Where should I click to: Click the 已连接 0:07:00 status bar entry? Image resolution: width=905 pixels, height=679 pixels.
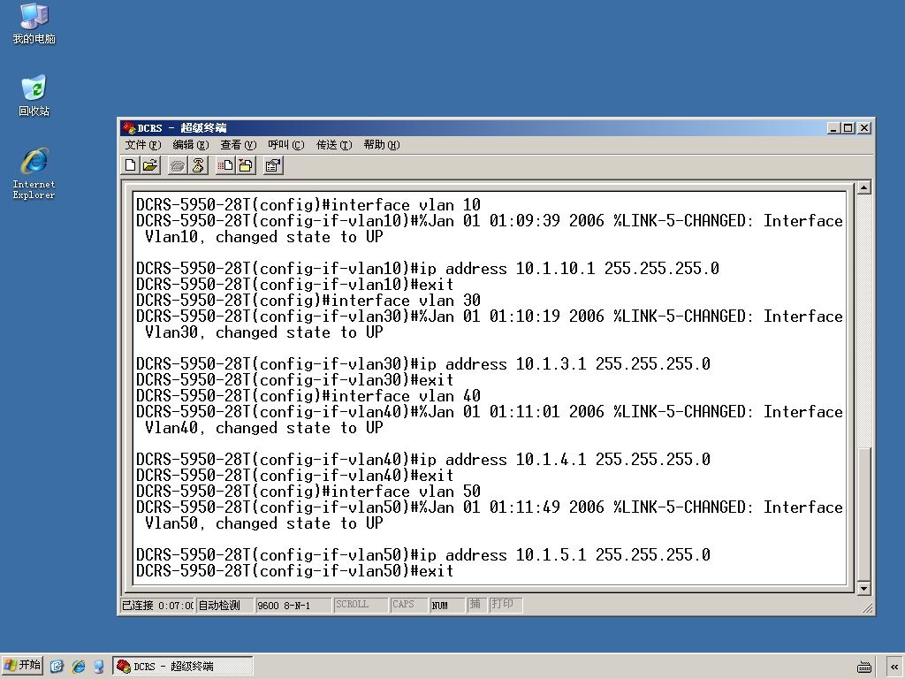click(x=157, y=605)
